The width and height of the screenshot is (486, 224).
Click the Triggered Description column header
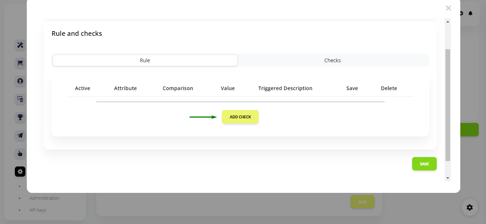[285, 88]
